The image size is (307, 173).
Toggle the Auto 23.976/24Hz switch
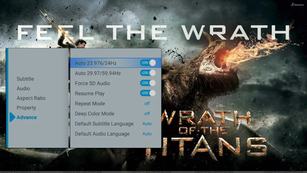(x=148, y=63)
